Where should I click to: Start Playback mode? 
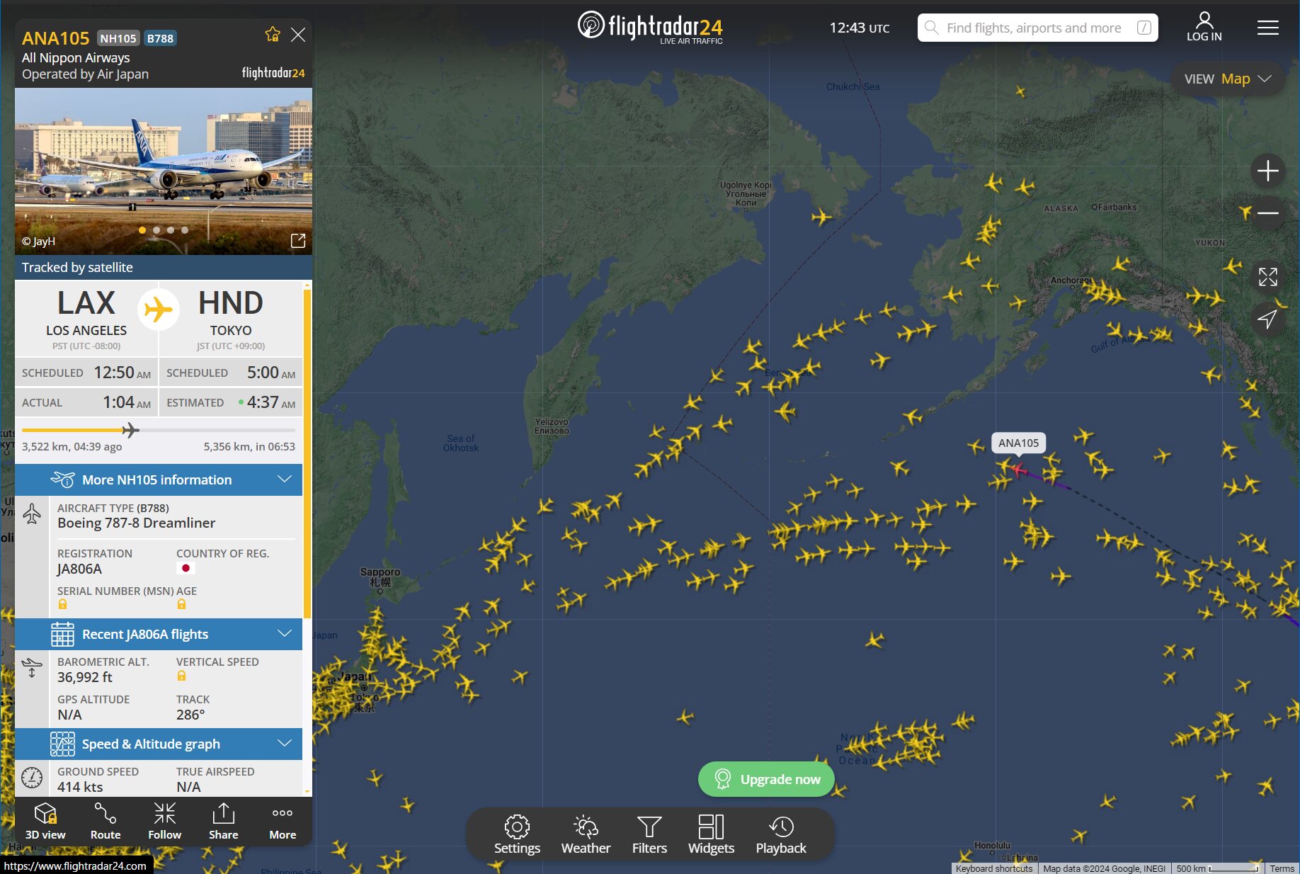[x=781, y=835]
